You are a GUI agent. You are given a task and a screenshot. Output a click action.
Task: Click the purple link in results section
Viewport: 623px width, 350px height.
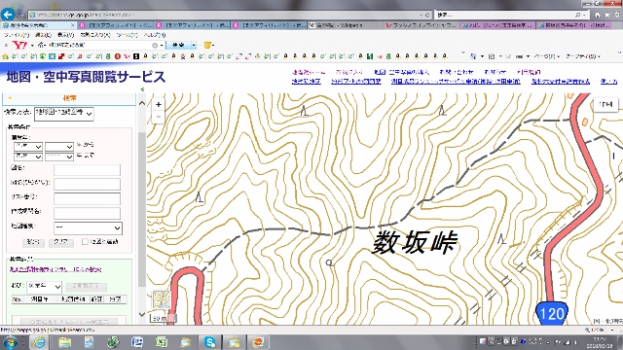click(x=55, y=269)
